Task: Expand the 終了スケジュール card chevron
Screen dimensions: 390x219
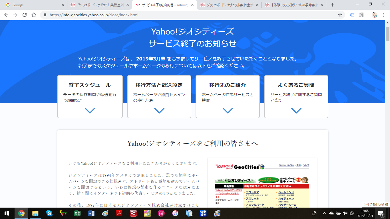Action: point(90,110)
